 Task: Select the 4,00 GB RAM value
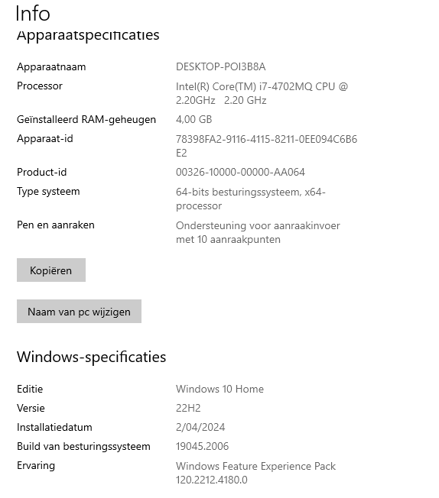tap(193, 119)
